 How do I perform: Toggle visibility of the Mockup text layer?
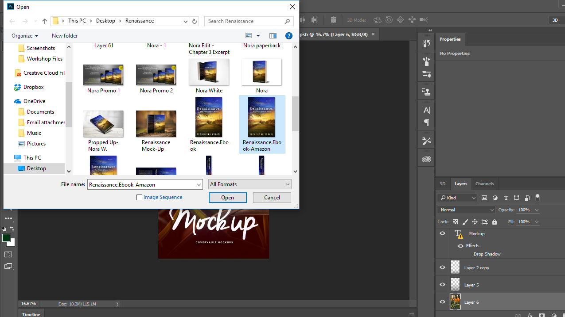[442, 233]
